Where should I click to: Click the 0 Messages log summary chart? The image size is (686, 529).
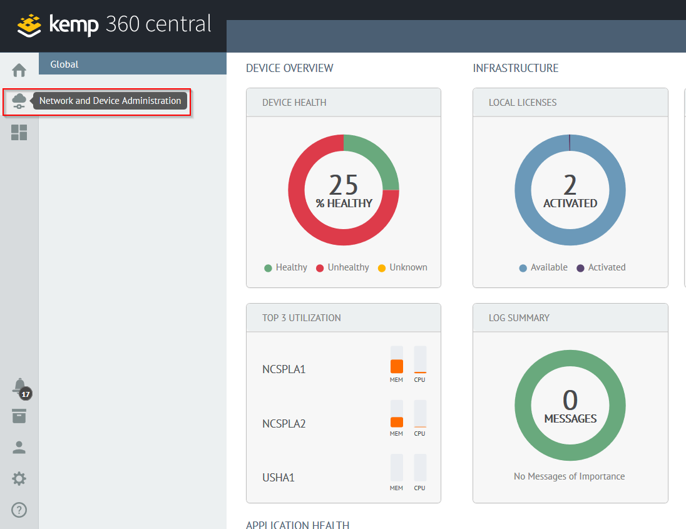[570, 405]
